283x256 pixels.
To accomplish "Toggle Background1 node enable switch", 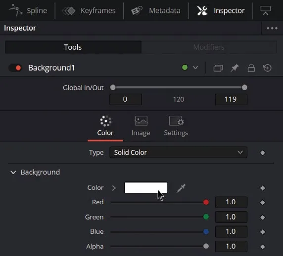I will (x=15, y=68).
